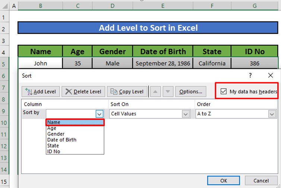The height and width of the screenshot is (188, 281).
Task: Close the Sort dialog with X
Action: (x=271, y=75)
